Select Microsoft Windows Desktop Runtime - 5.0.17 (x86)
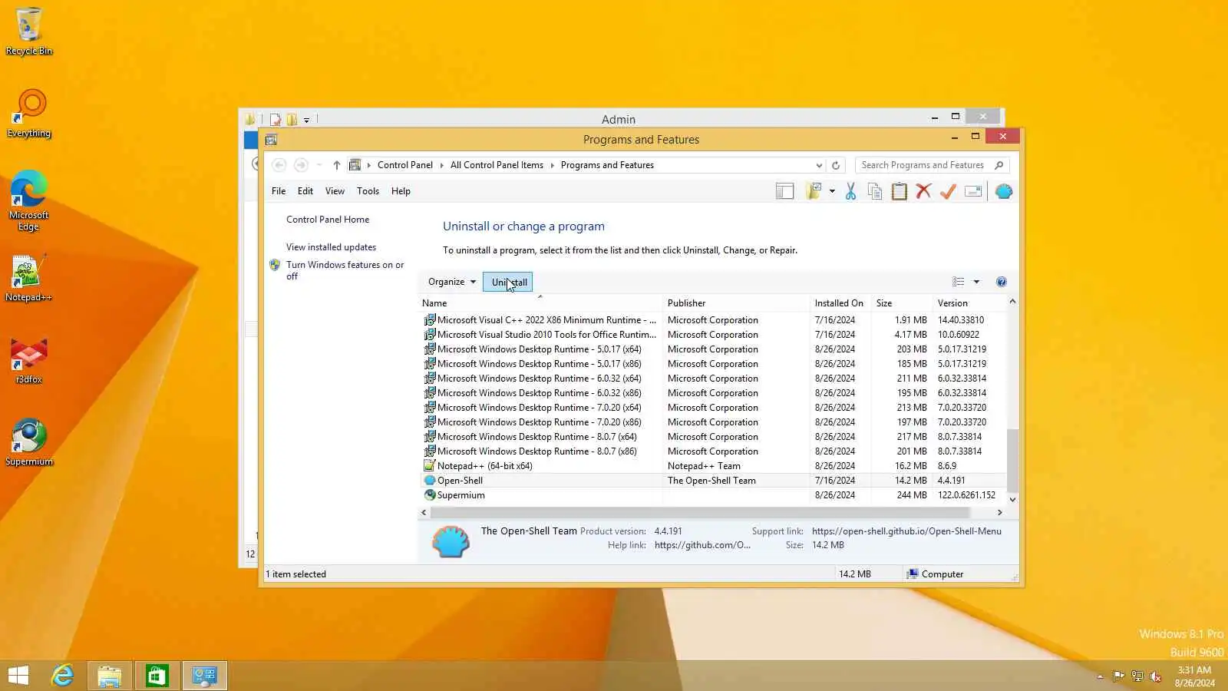 pos(714,364)
